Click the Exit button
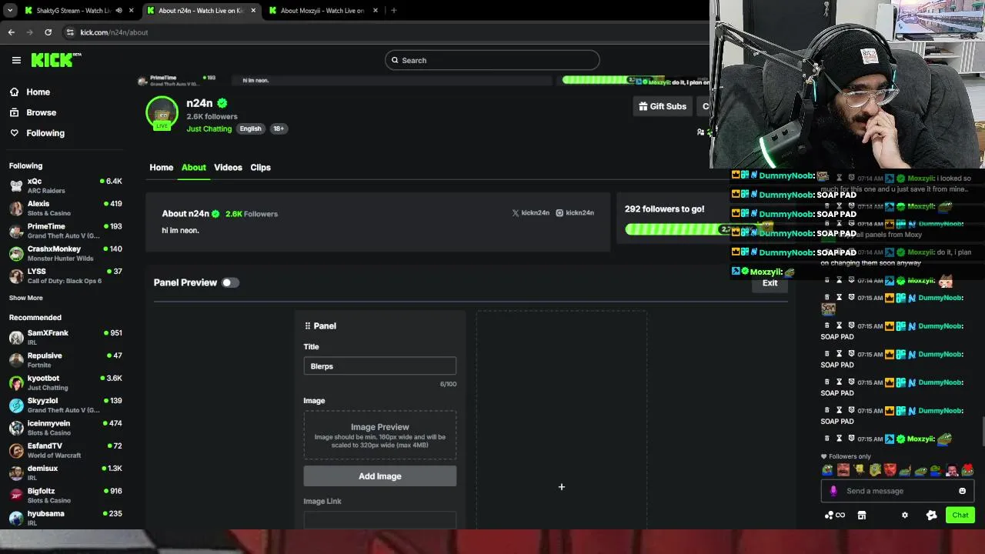The height and width of the screenshot is (554, 985). click(x=770, y=282)
